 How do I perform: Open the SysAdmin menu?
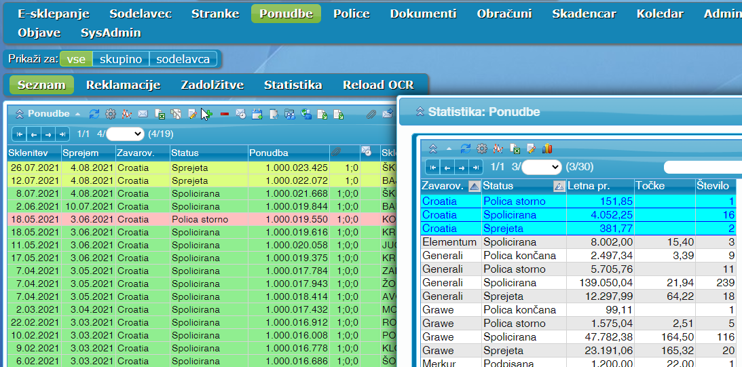pyautogui.click(x=111, y=33)
